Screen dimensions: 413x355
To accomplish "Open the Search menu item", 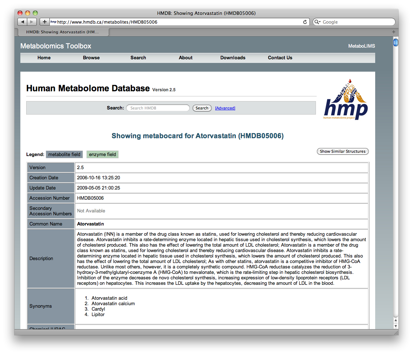I will click(x=138, y=58).
